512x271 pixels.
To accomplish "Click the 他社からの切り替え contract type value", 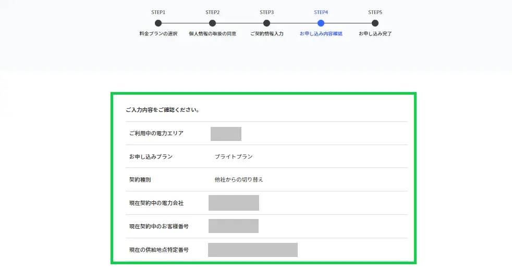I will 239,179.
